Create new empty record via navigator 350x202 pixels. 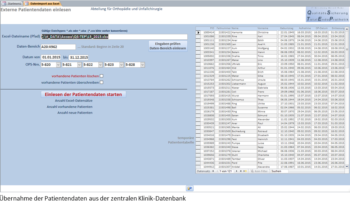tap(245, 171)
